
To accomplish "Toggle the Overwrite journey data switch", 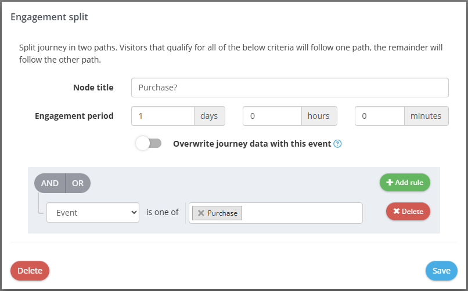I will pos(149,144).
